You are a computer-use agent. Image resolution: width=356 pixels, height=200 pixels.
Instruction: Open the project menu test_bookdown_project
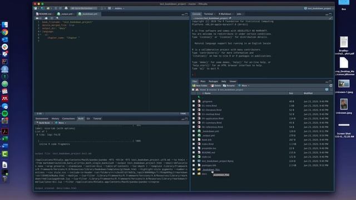click(319, 8)
